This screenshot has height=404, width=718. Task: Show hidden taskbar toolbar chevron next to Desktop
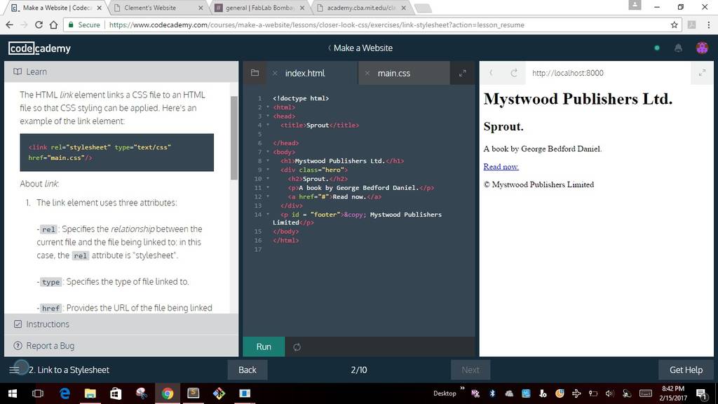(463, 389)
